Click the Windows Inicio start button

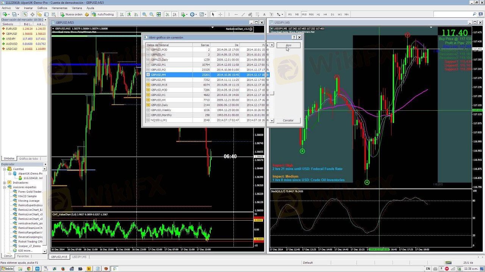(x=7, y=269)
